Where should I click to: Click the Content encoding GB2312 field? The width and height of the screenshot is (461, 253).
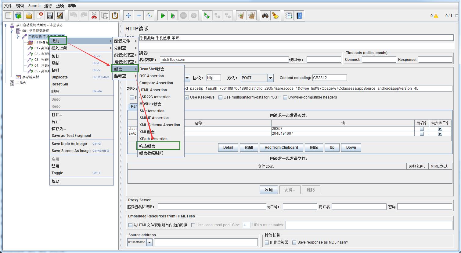330,78
